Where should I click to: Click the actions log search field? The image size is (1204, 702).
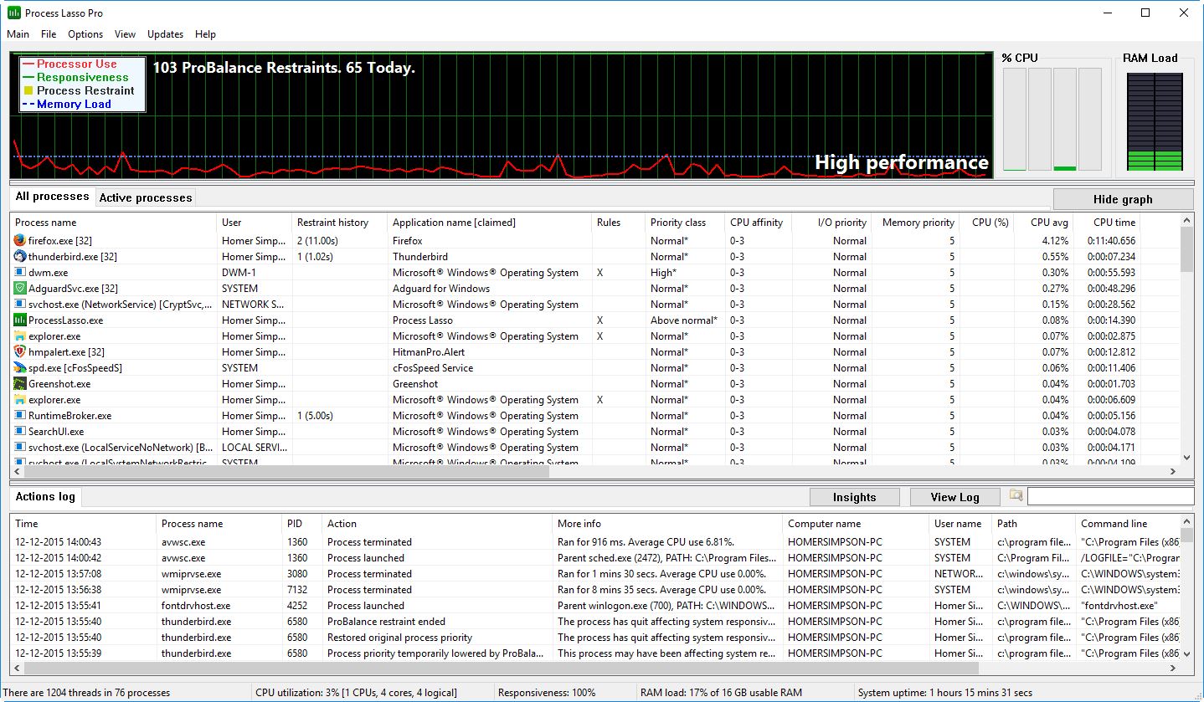click(1109, 496)
